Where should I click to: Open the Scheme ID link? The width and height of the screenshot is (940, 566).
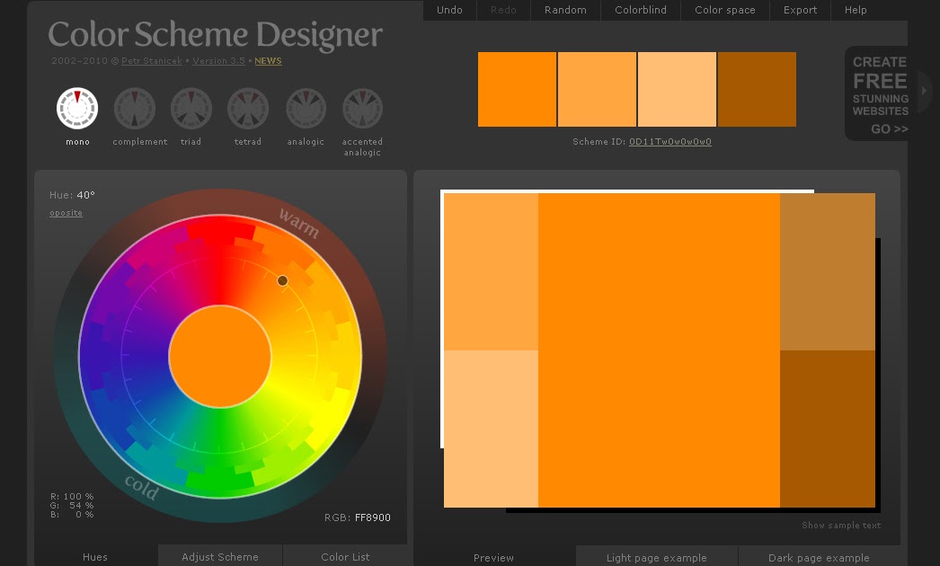pyautogui.click(x=670, y=142)
